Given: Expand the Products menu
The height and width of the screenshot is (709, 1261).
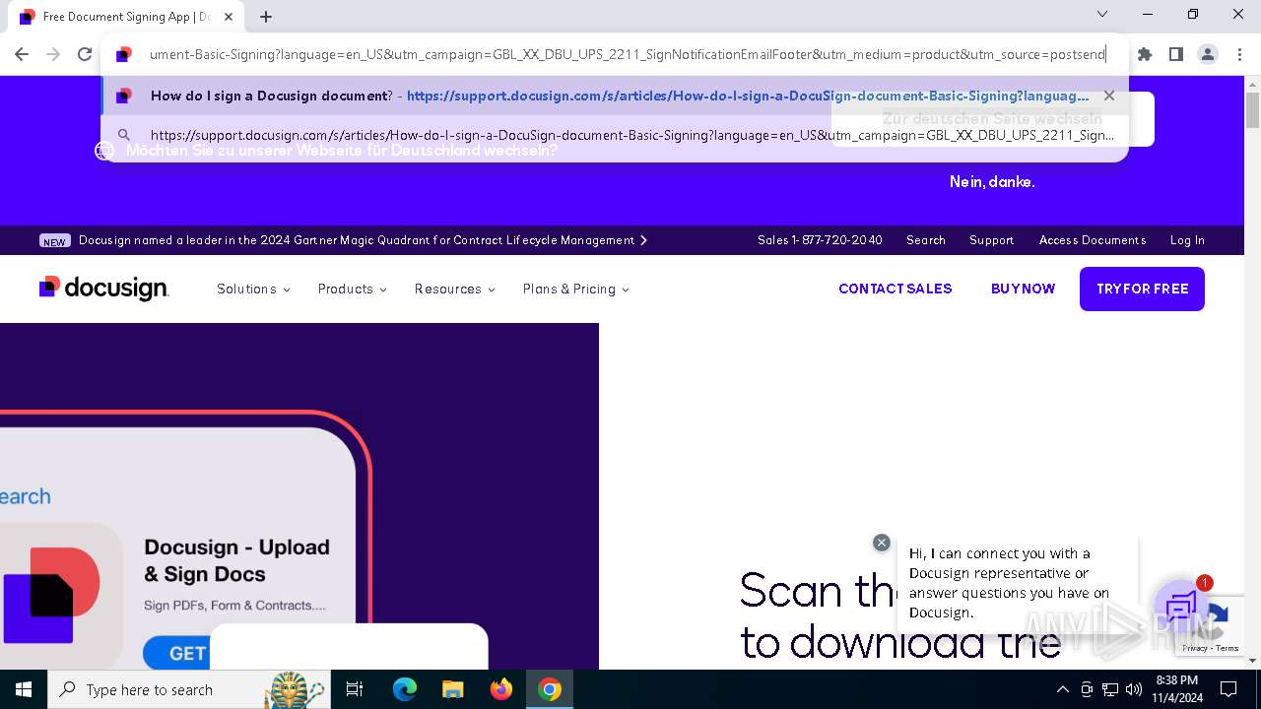Looking at the screenshot, I should (x=352, y=289).
